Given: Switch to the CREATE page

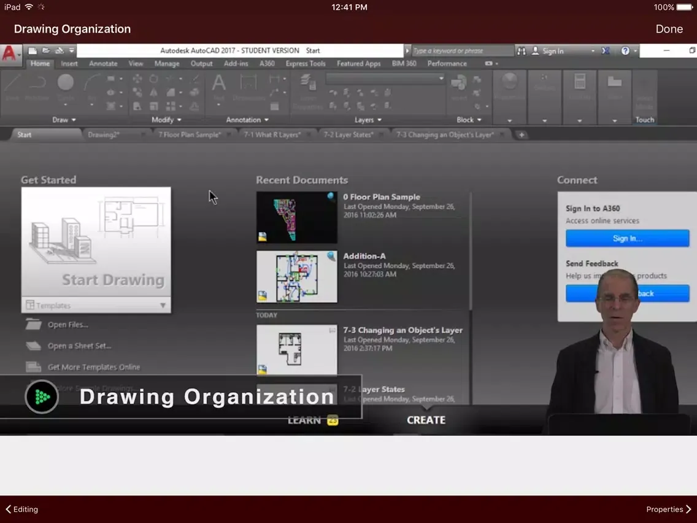Looking at the screenshot, I should (426, 420).
